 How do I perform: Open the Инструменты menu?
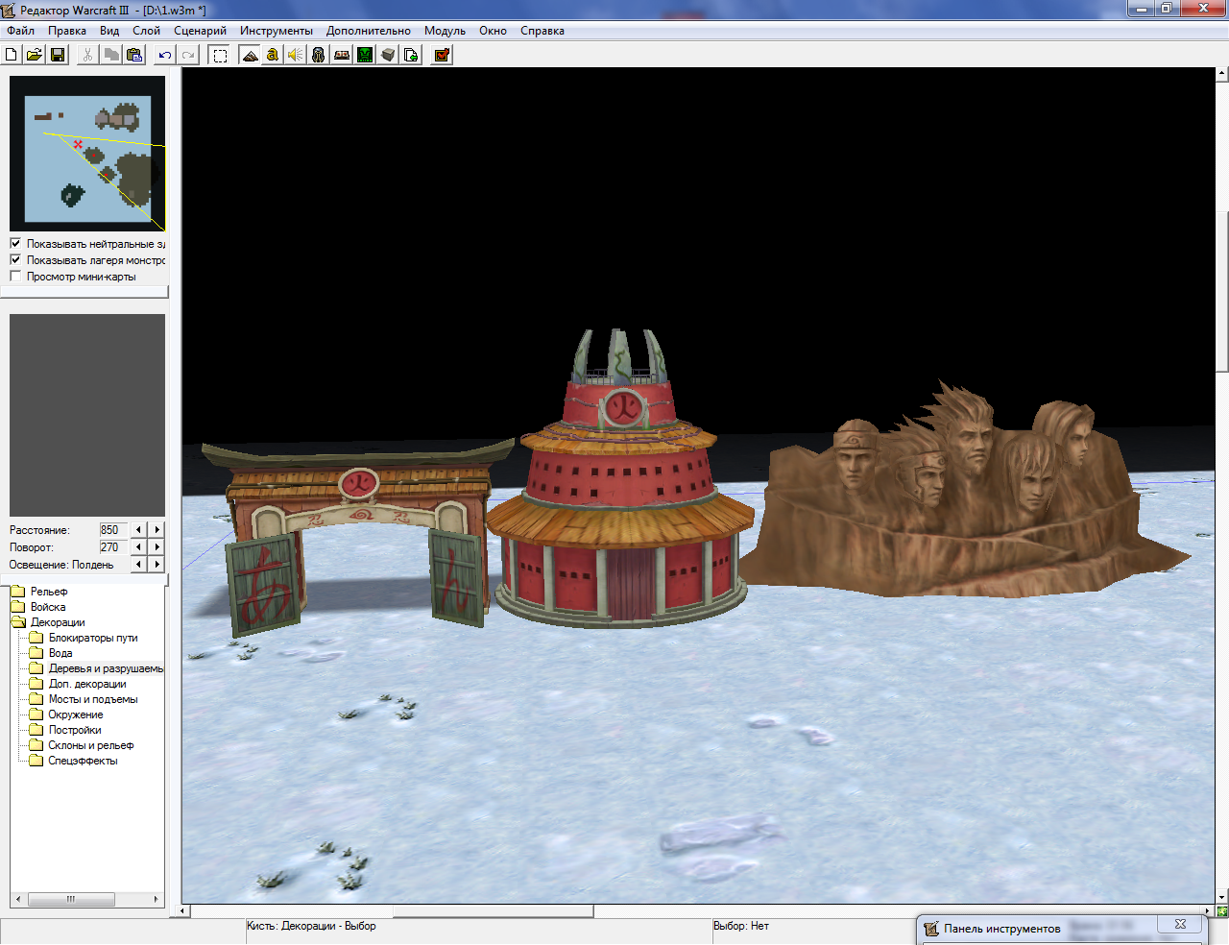[277, 31]
